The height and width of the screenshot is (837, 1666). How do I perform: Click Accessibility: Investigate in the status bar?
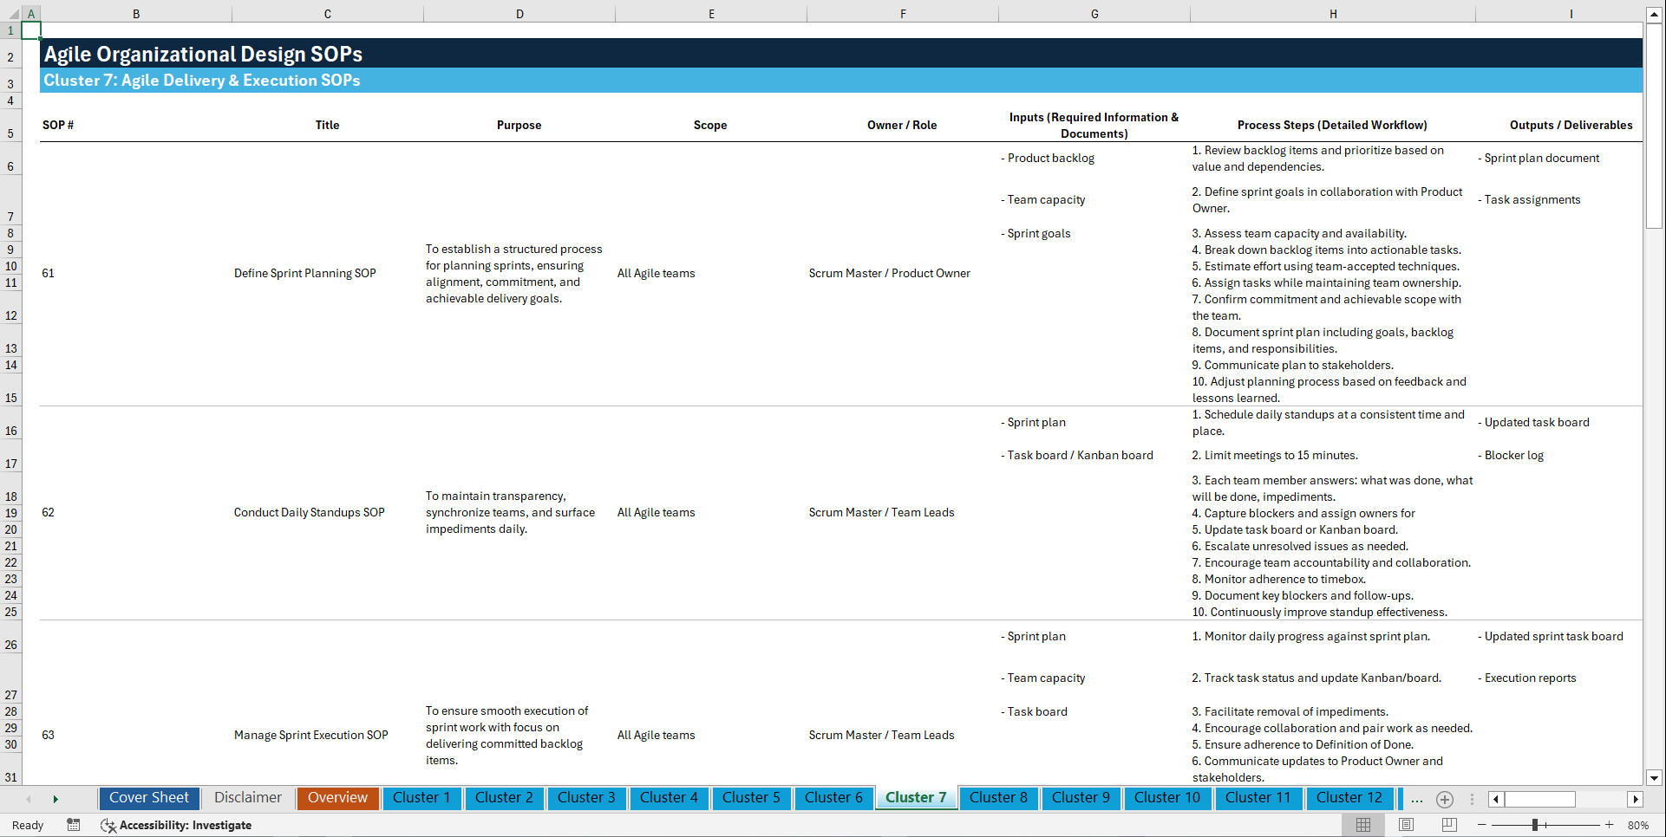(x=176, y=825)
